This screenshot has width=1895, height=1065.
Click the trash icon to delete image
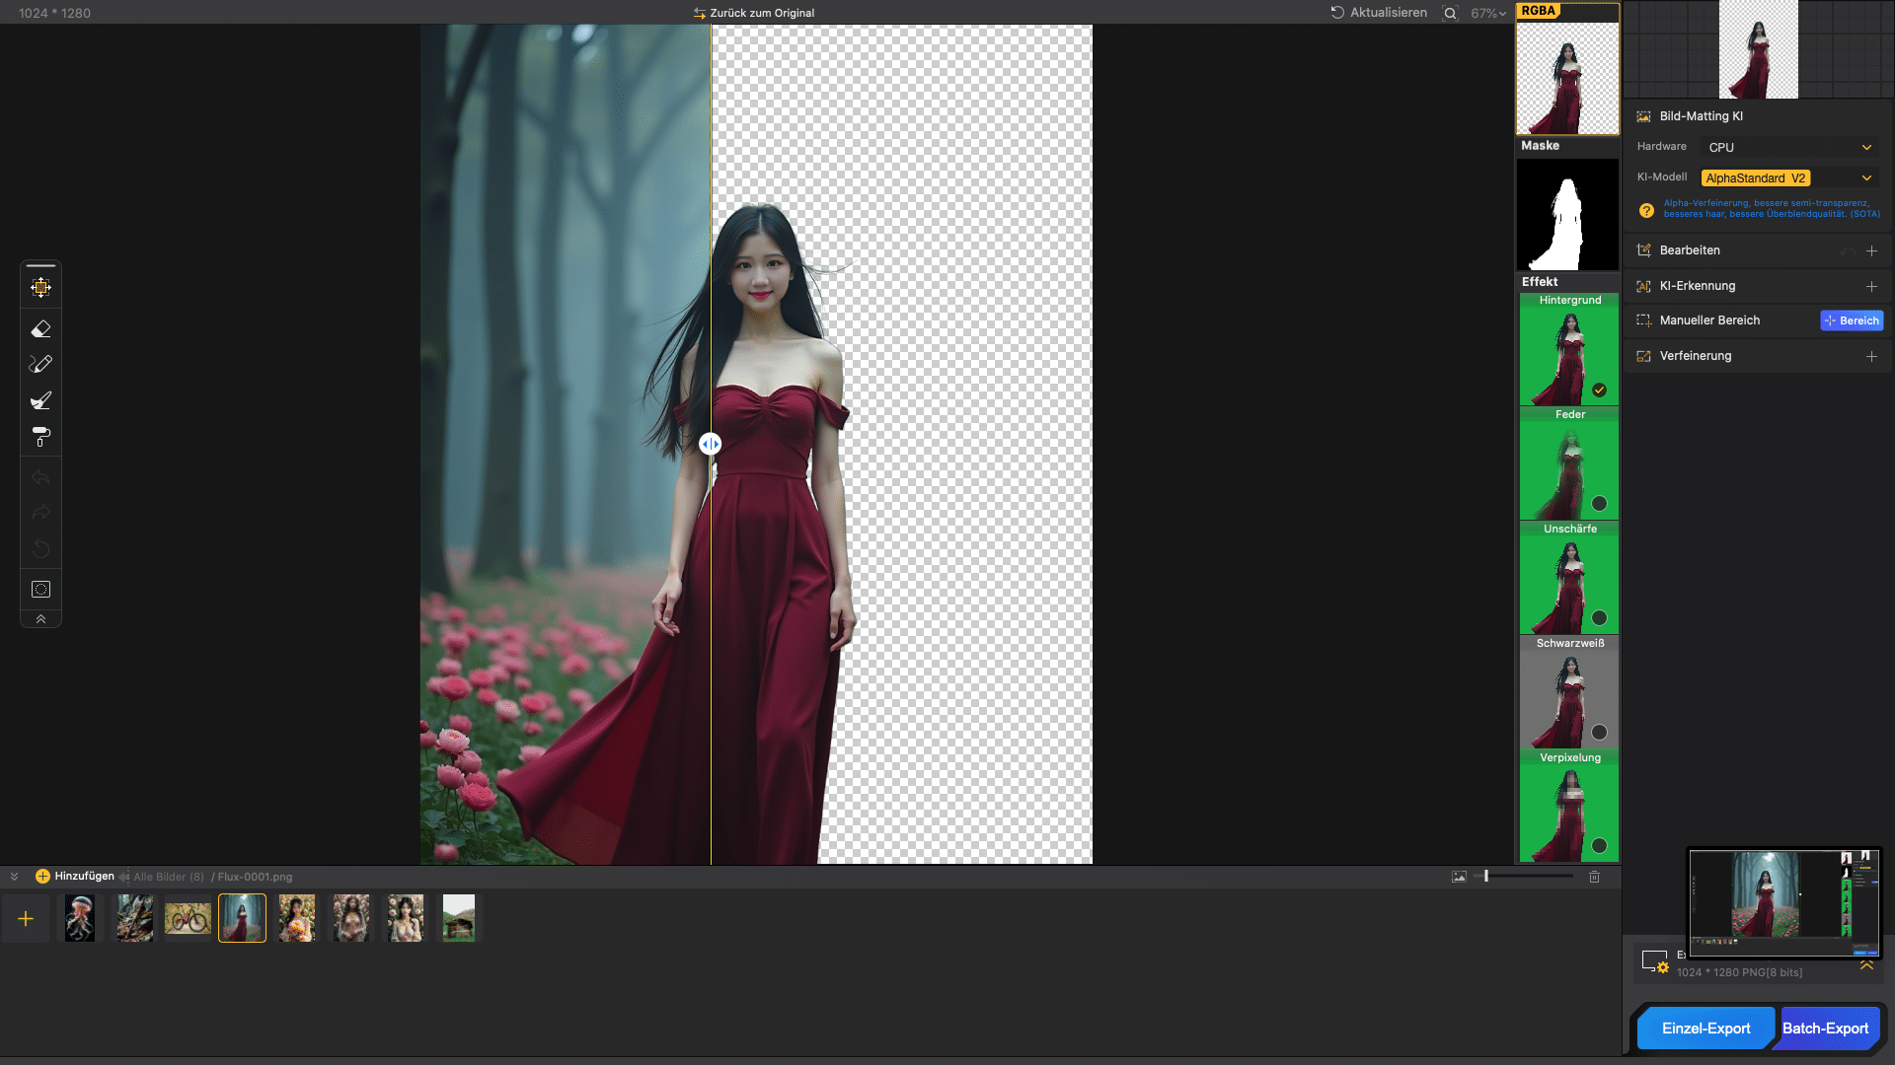1594,877
